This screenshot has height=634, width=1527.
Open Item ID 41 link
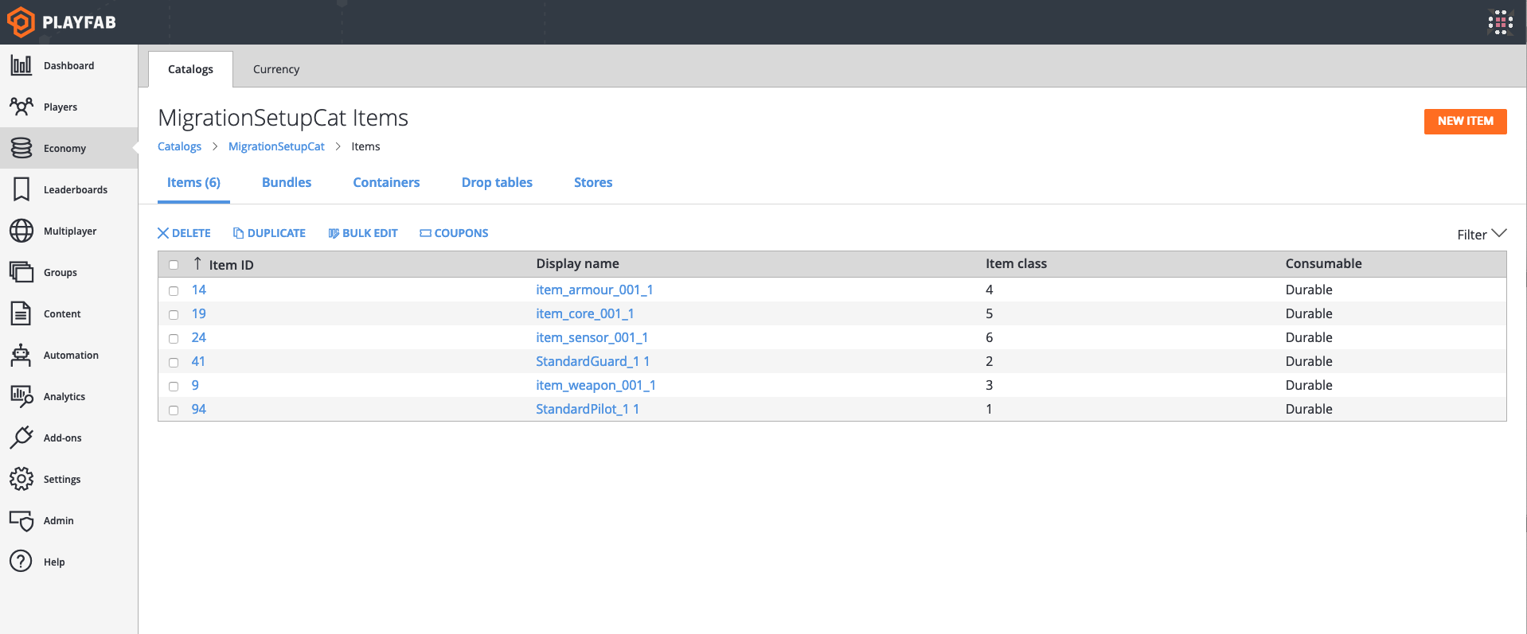pos(198,361)
